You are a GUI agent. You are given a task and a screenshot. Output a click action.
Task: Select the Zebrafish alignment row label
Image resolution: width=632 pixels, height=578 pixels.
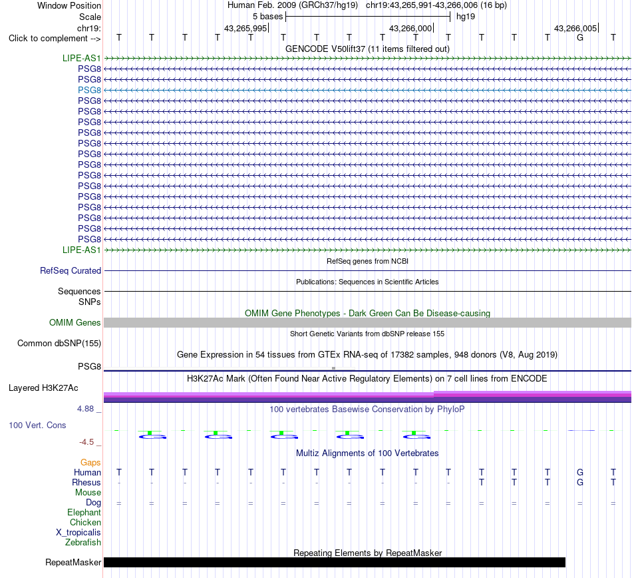point(83,543)
